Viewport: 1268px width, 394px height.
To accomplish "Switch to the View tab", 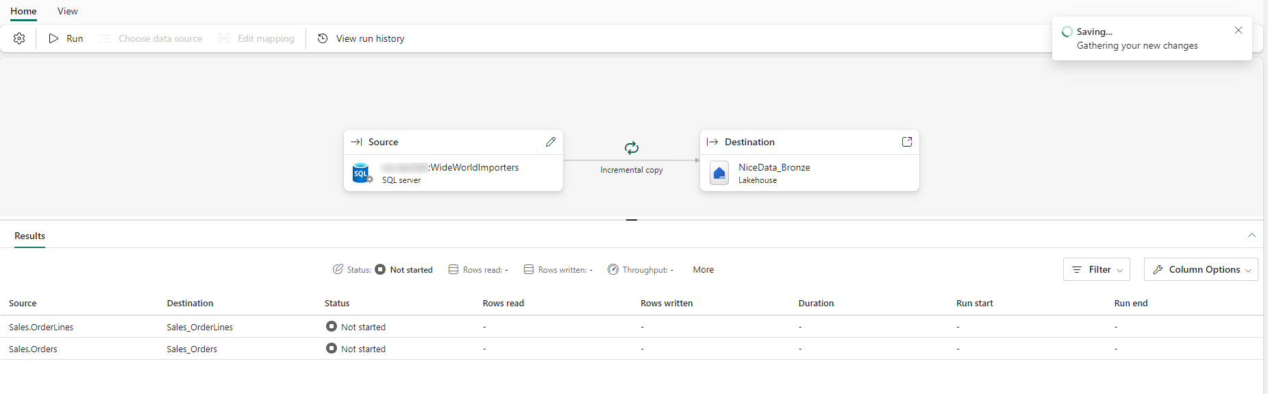I will [68, 11].
